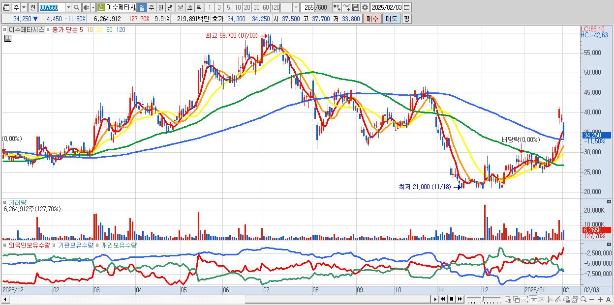Choose interval 3 button
Screen dimensions: 614x305
[219, 7]
